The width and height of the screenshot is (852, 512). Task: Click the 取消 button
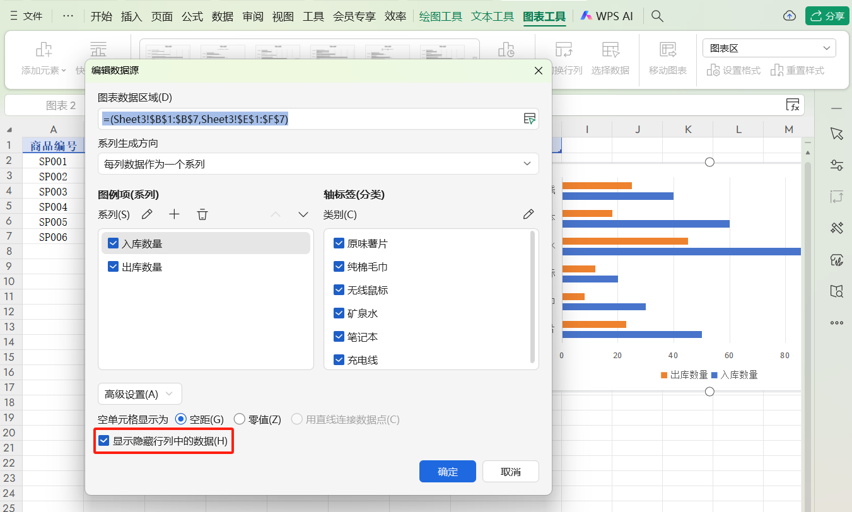pos(510,472)
